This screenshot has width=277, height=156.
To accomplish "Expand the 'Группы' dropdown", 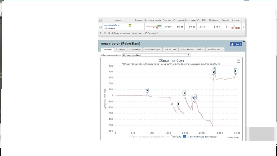I will [x=152, y=33].
